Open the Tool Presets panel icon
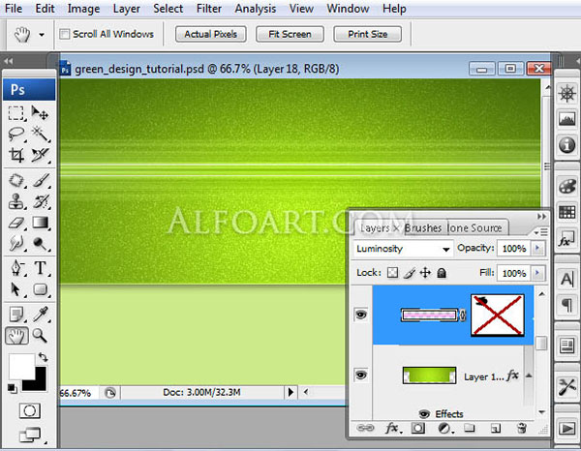The height and width of the screenshot is (451, 581). 566,387
